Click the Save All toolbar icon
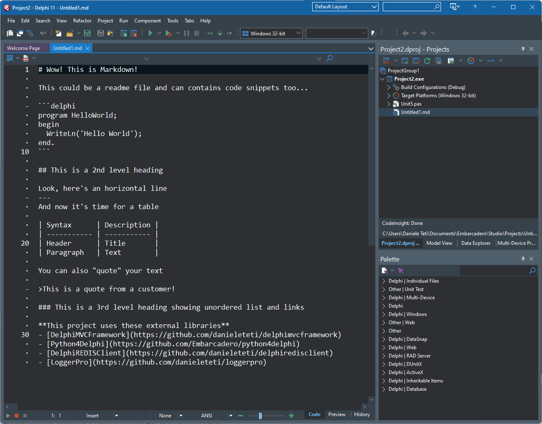The image size is (542, 424). [x=100, y=33]
